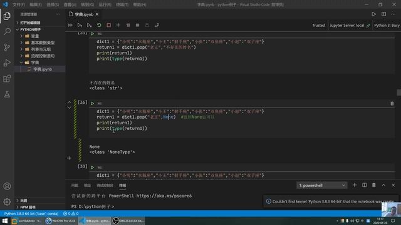Split the terminal panel
This screenshot has width=401, height=225.
tap(364, 185)
